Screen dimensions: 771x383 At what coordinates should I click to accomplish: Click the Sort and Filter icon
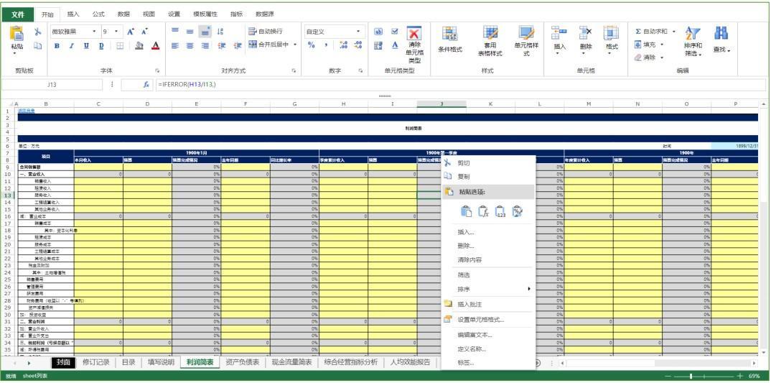(693, 34)
